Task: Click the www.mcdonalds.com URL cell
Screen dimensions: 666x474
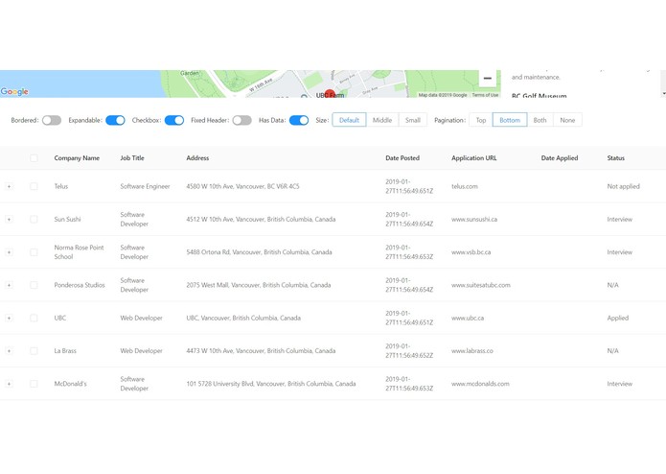Action: [480, 384]
